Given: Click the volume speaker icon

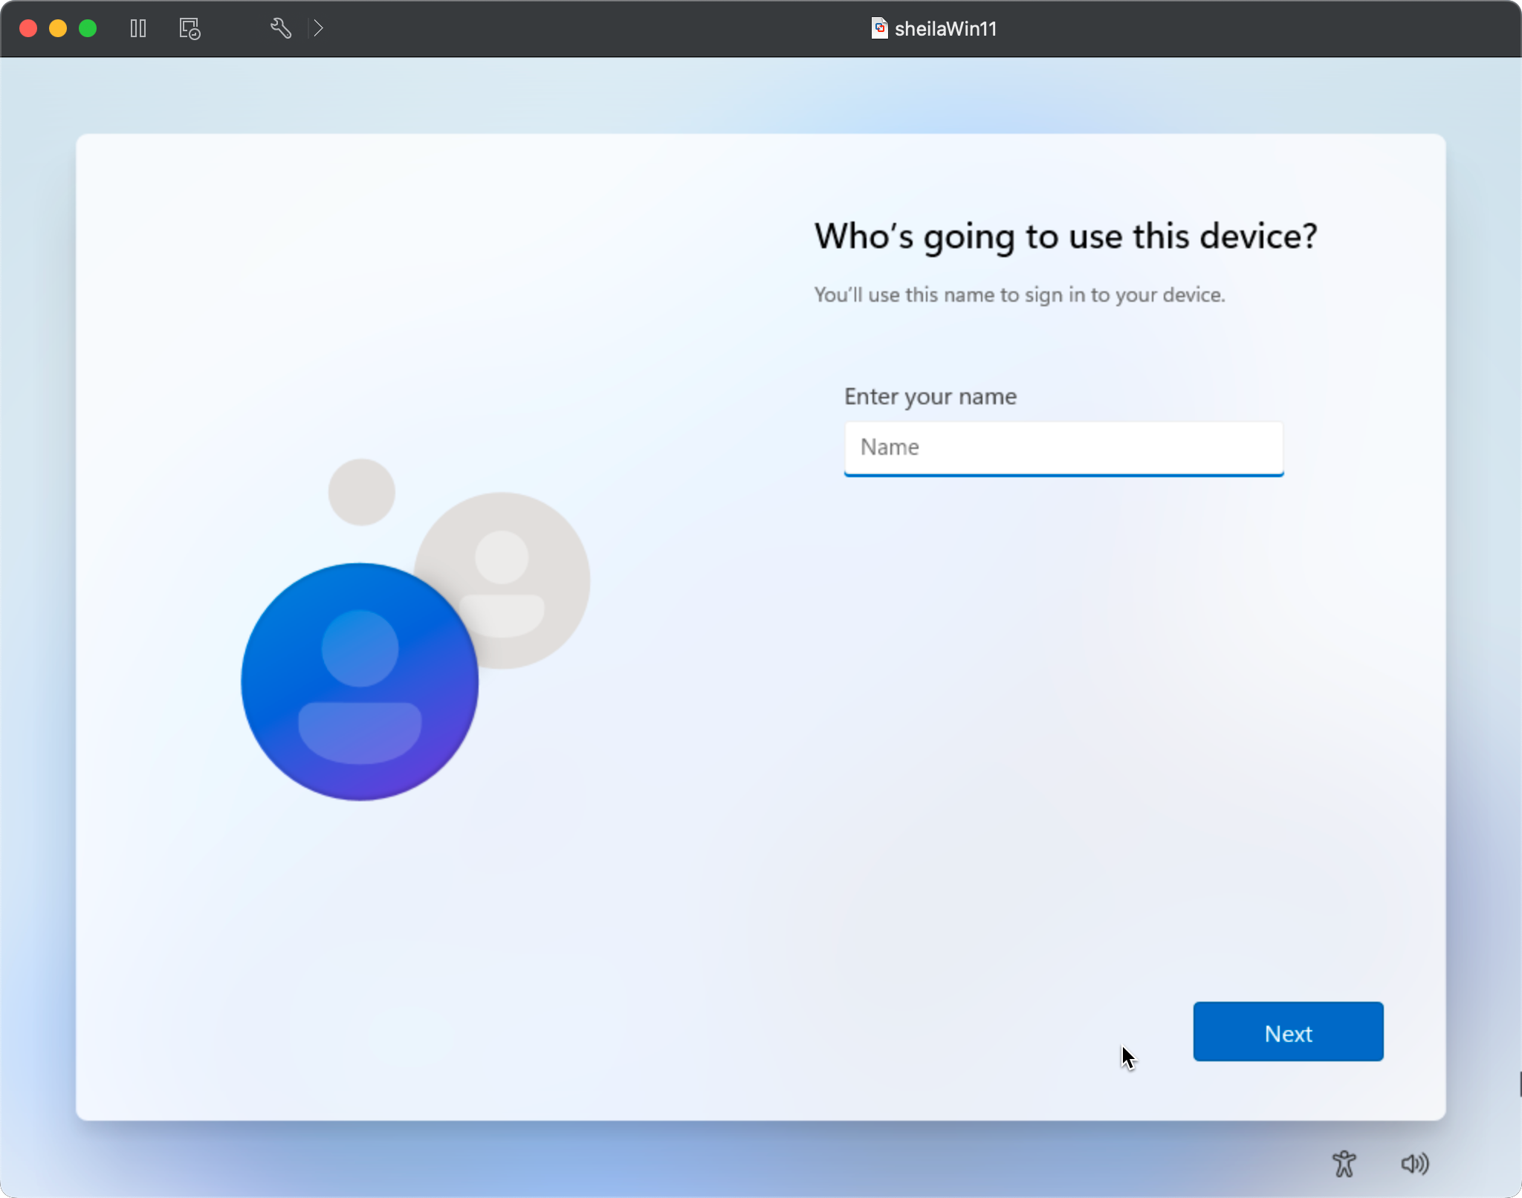Looking at the screenshot, I should pos(1414,1163).
